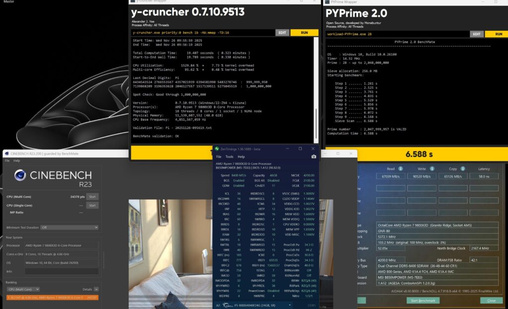
Task: Click the multiplier 52.05x value in AIDA64
Action: pos(390,248)
